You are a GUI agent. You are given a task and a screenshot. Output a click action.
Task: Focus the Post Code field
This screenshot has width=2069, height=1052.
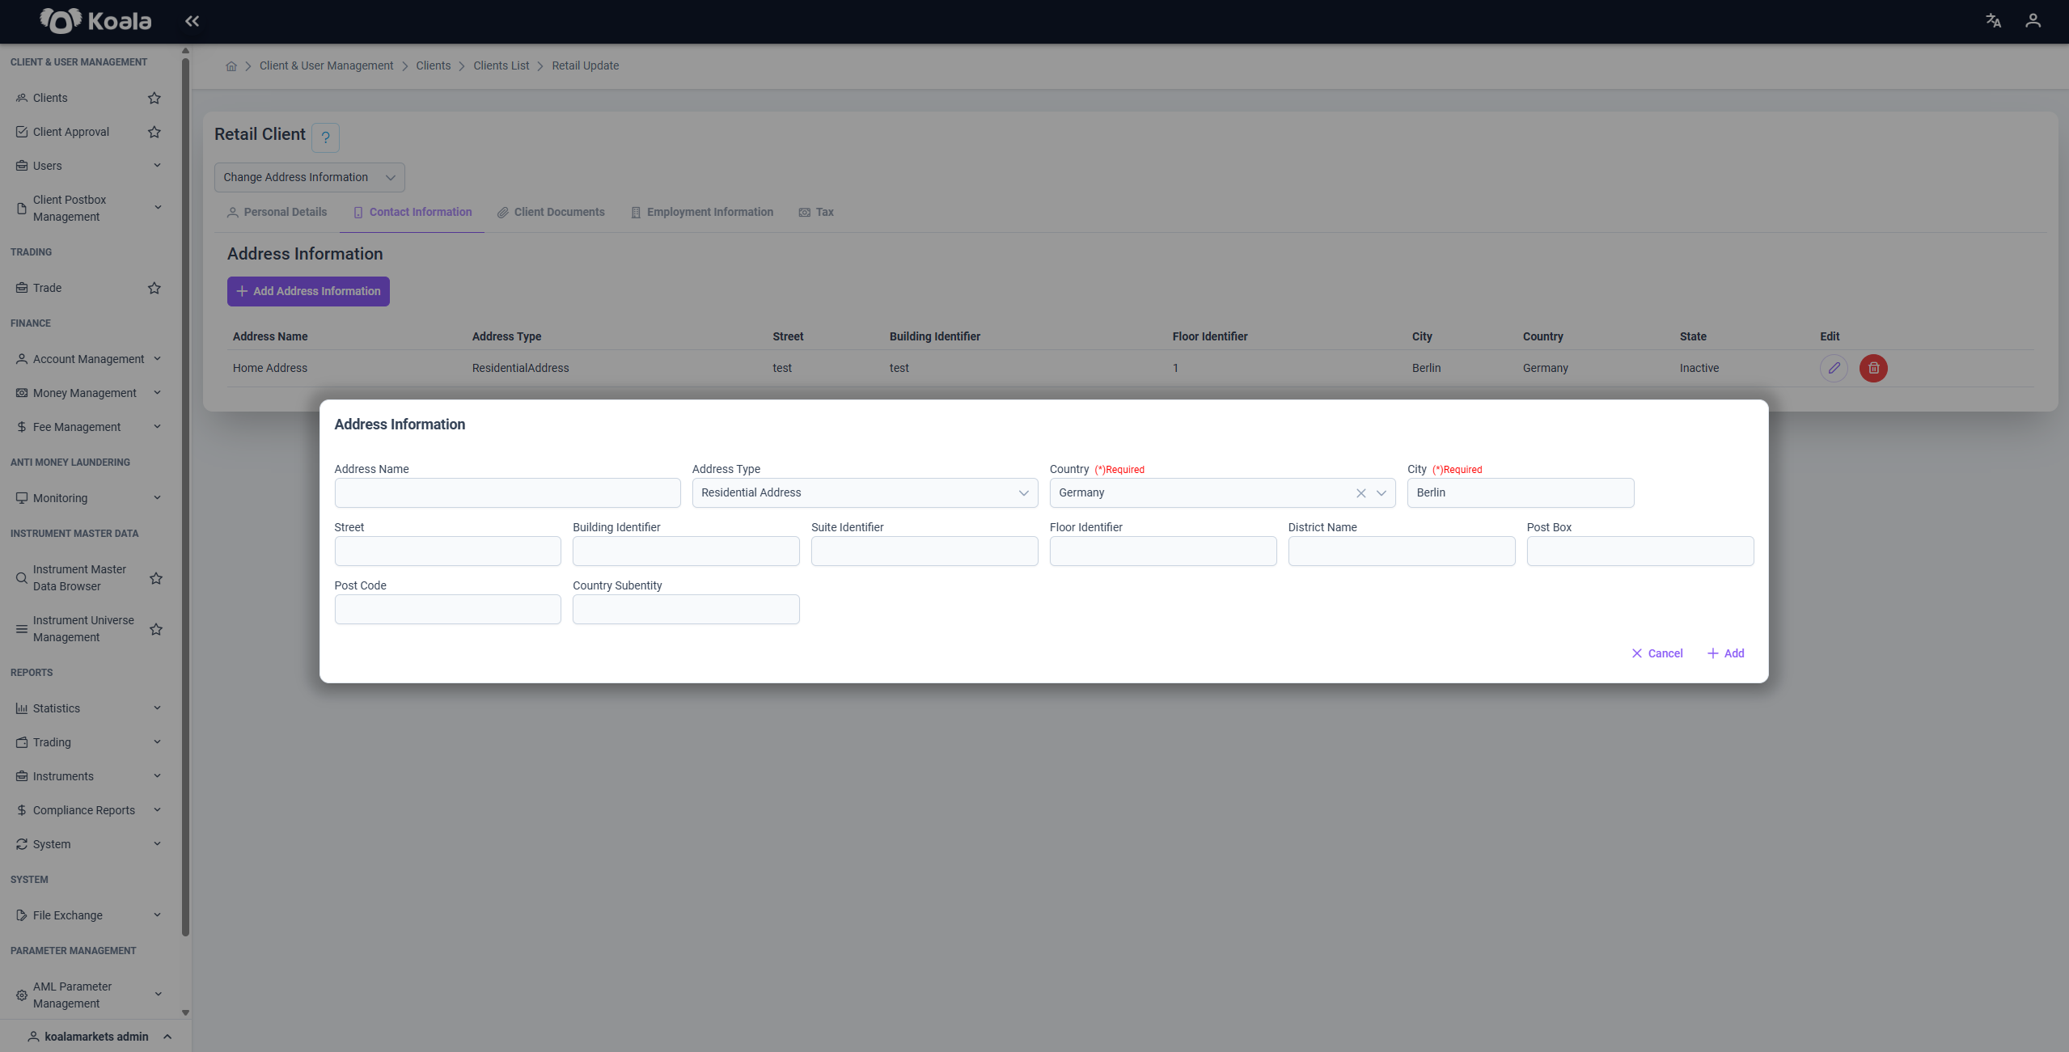447,610
